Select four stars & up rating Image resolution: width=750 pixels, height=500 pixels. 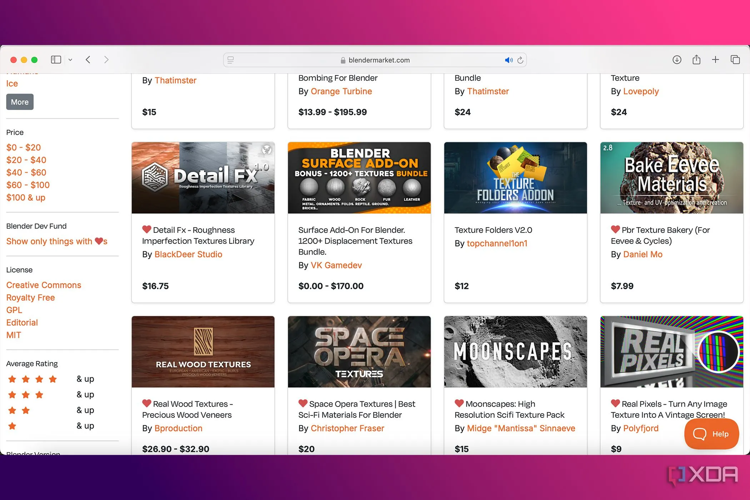pos(50,379)
